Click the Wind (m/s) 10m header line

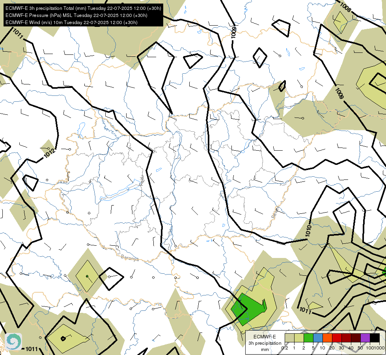[x=71, y=22]
